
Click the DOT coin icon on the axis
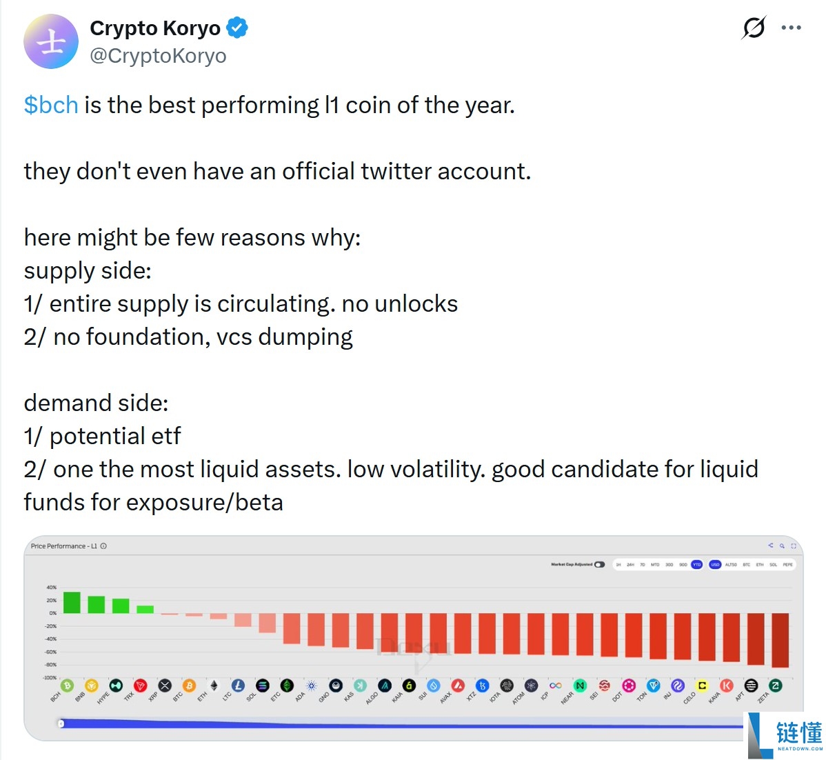click(628, 686)
